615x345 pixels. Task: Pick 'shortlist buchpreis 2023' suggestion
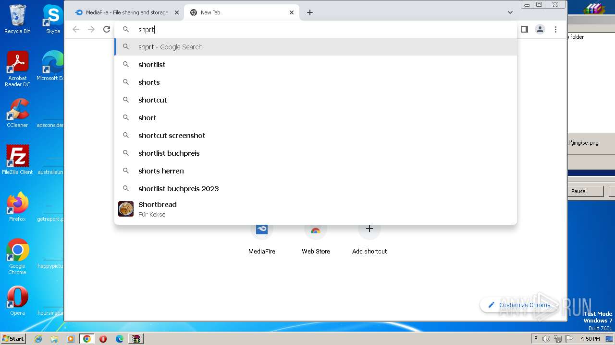pyautogui.click(x=316, y=189)
